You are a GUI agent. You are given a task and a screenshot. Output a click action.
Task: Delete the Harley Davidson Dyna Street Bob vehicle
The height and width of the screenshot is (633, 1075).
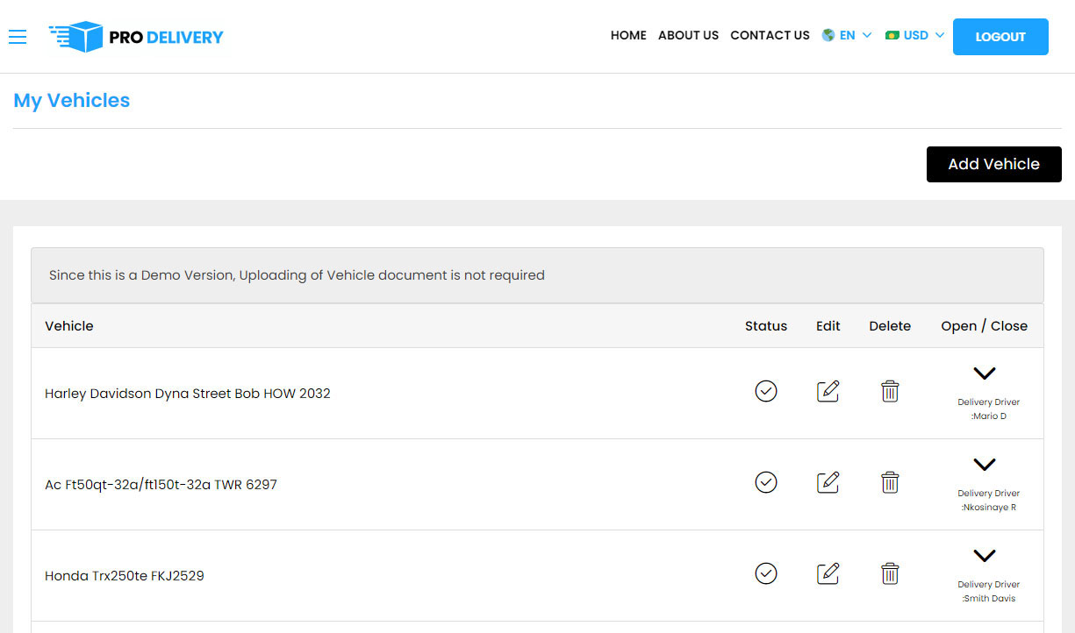pyautogui.click(x=890, y=391)
